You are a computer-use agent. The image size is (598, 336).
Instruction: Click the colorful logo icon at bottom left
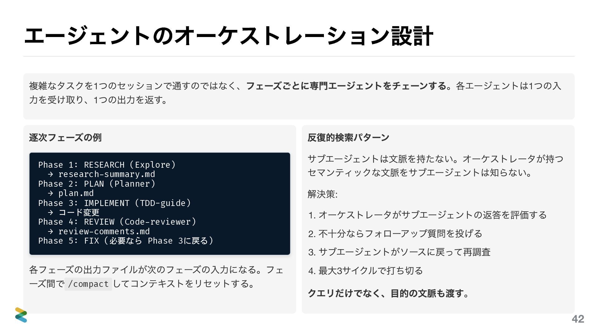pos(21,315)
